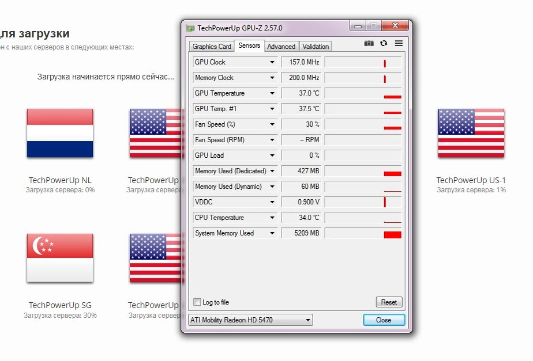Minimize the GPU-Z window
The height and width of the screenshot is (361, 533).
click(x=358, y=26)
